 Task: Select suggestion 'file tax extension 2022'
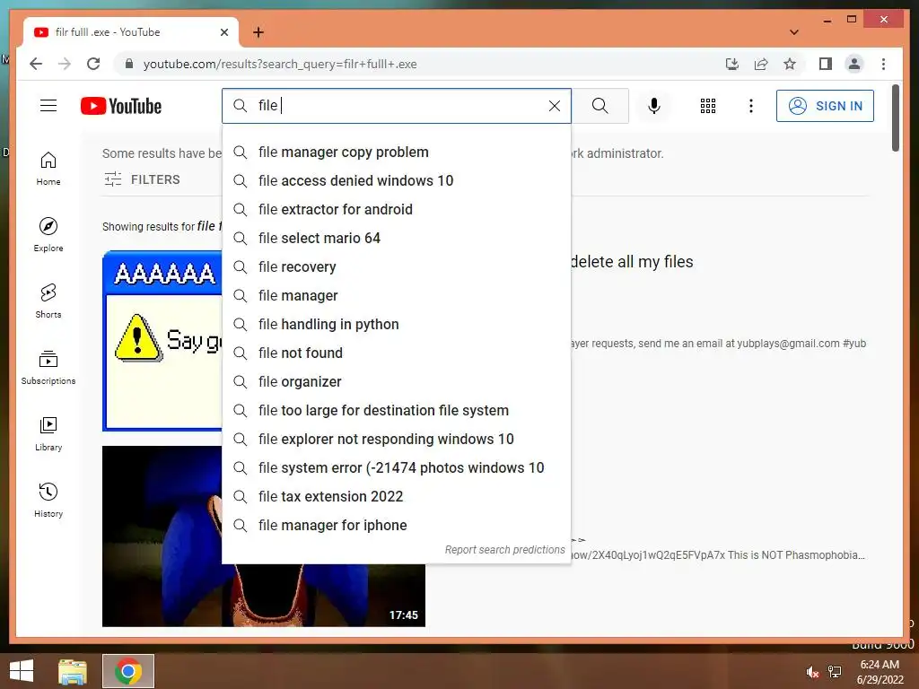pyautogui.click(x=396, y=497)
